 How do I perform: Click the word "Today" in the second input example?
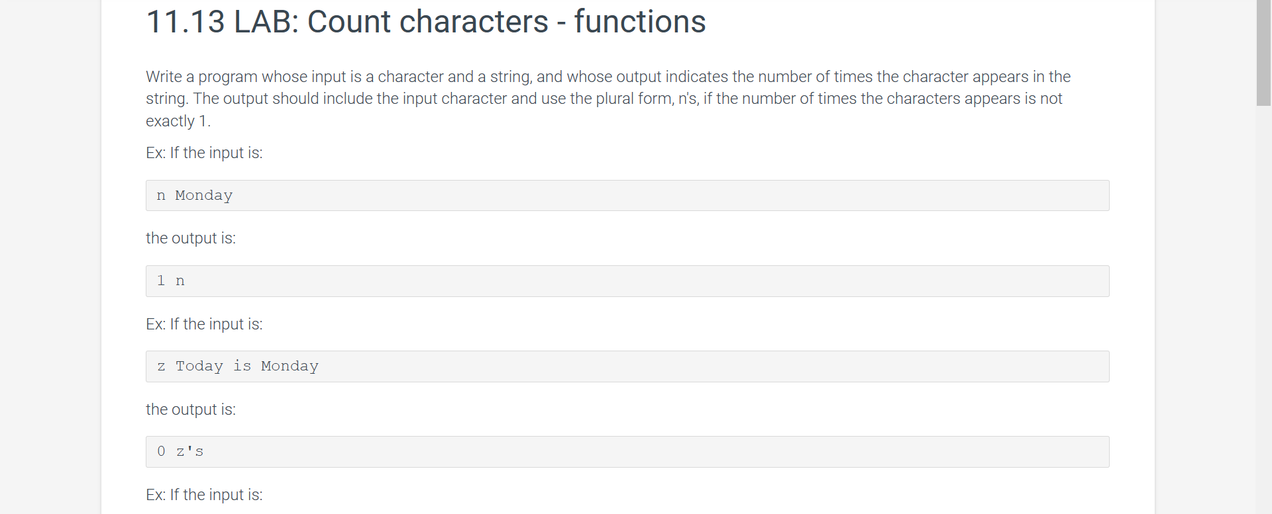point(199,366)
